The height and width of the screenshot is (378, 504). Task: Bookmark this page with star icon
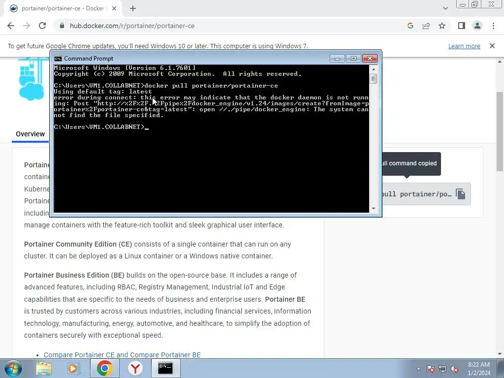[442, 26]
